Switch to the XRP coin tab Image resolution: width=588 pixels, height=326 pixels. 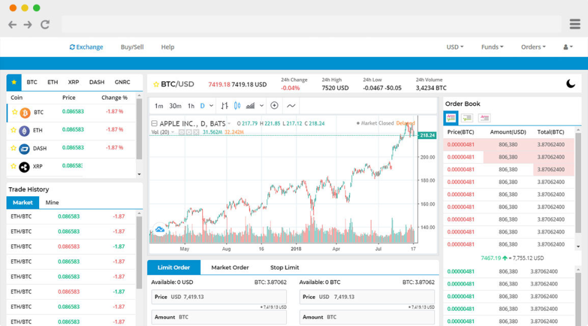[73, 82]
